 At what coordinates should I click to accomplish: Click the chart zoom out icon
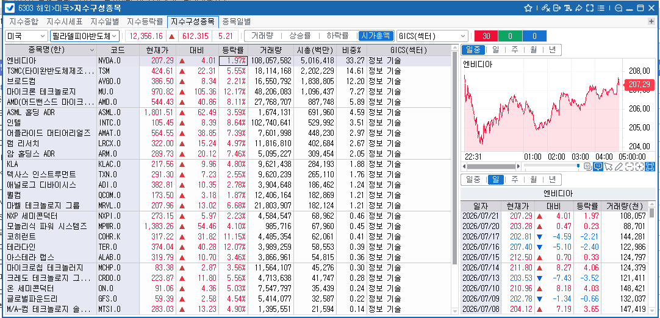(629, 166)
